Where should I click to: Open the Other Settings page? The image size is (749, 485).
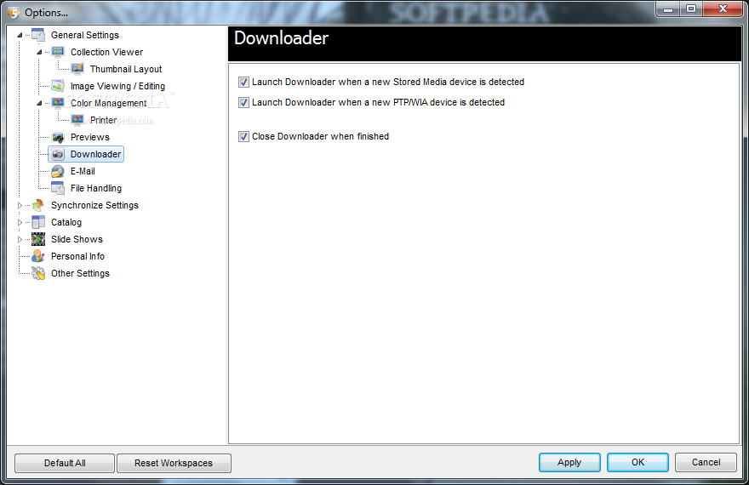coord(80,273)
